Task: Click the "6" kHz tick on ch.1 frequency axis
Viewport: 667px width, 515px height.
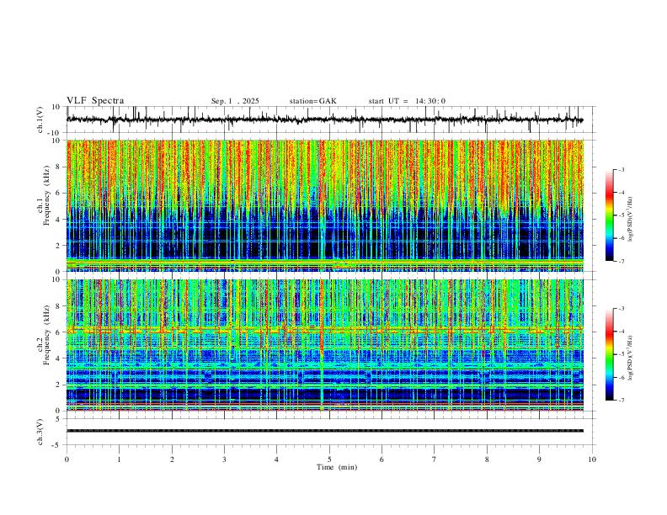Action: tap(58, 193)
